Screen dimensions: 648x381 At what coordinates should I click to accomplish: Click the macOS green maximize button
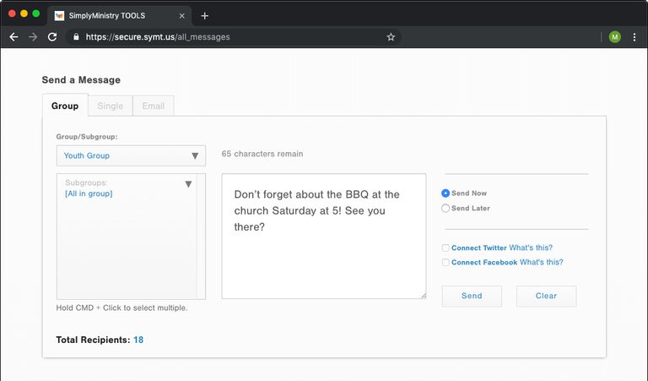pyautogui.click(x=36, y=14)
